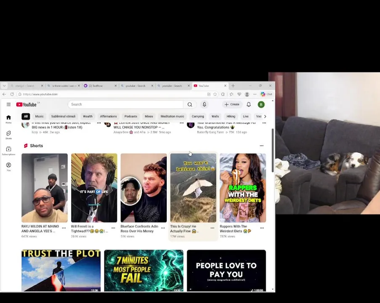
Task: Open more options for Grandmother message video
Action: [x=264, y=123]
